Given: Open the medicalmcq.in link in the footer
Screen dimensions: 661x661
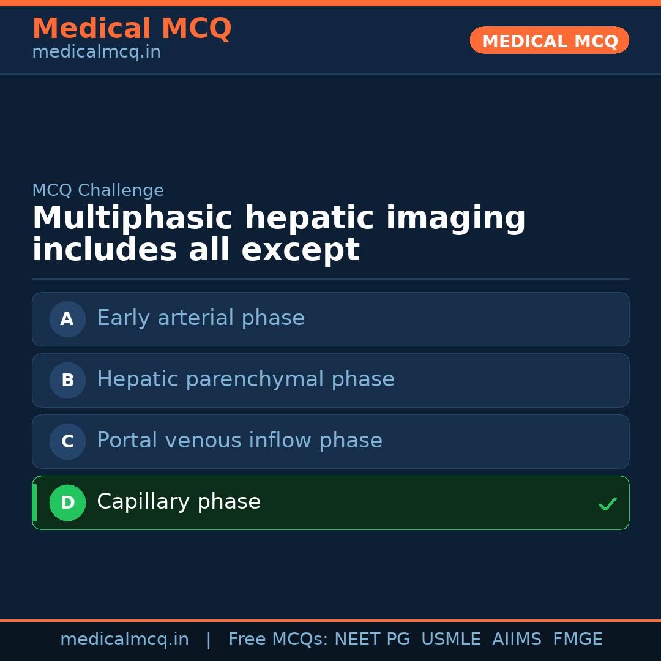Looking at the screenshot, I should [124, 640].
